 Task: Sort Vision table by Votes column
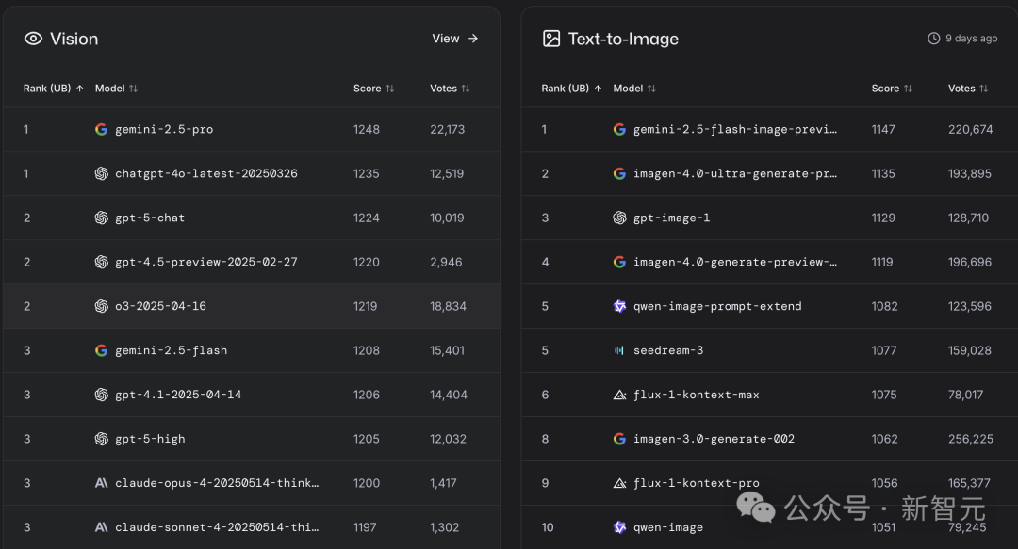[x=450, y=89]
